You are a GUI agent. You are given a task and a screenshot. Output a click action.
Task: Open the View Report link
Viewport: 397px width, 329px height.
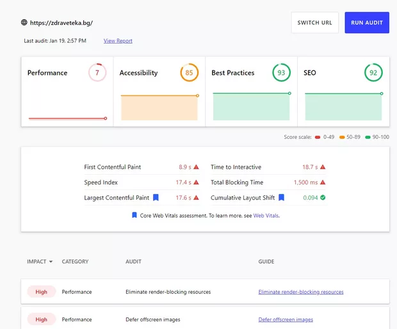118,41
